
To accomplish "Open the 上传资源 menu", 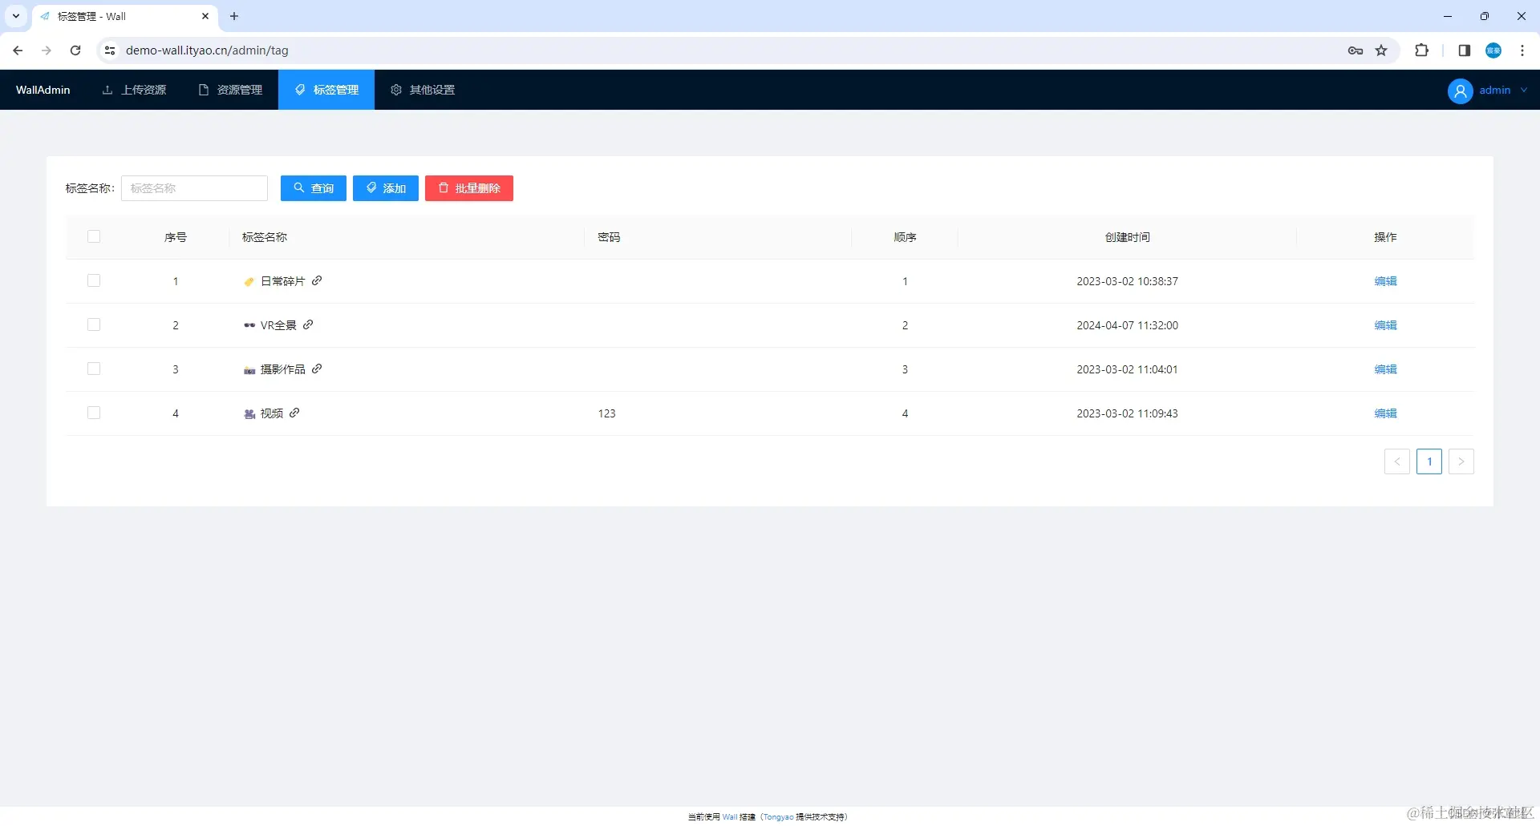I will click(x=134, y=90).
